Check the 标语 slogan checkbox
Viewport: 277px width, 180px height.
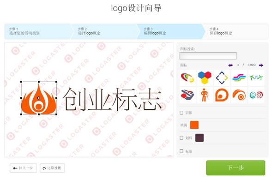181,151
